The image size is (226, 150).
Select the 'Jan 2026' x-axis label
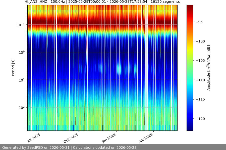109,138
